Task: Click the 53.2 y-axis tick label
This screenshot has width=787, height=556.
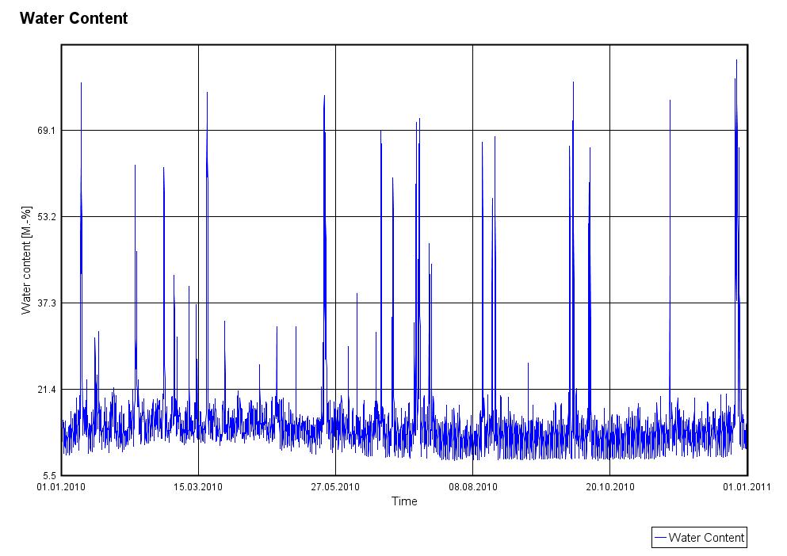Action: pos(45,216)
